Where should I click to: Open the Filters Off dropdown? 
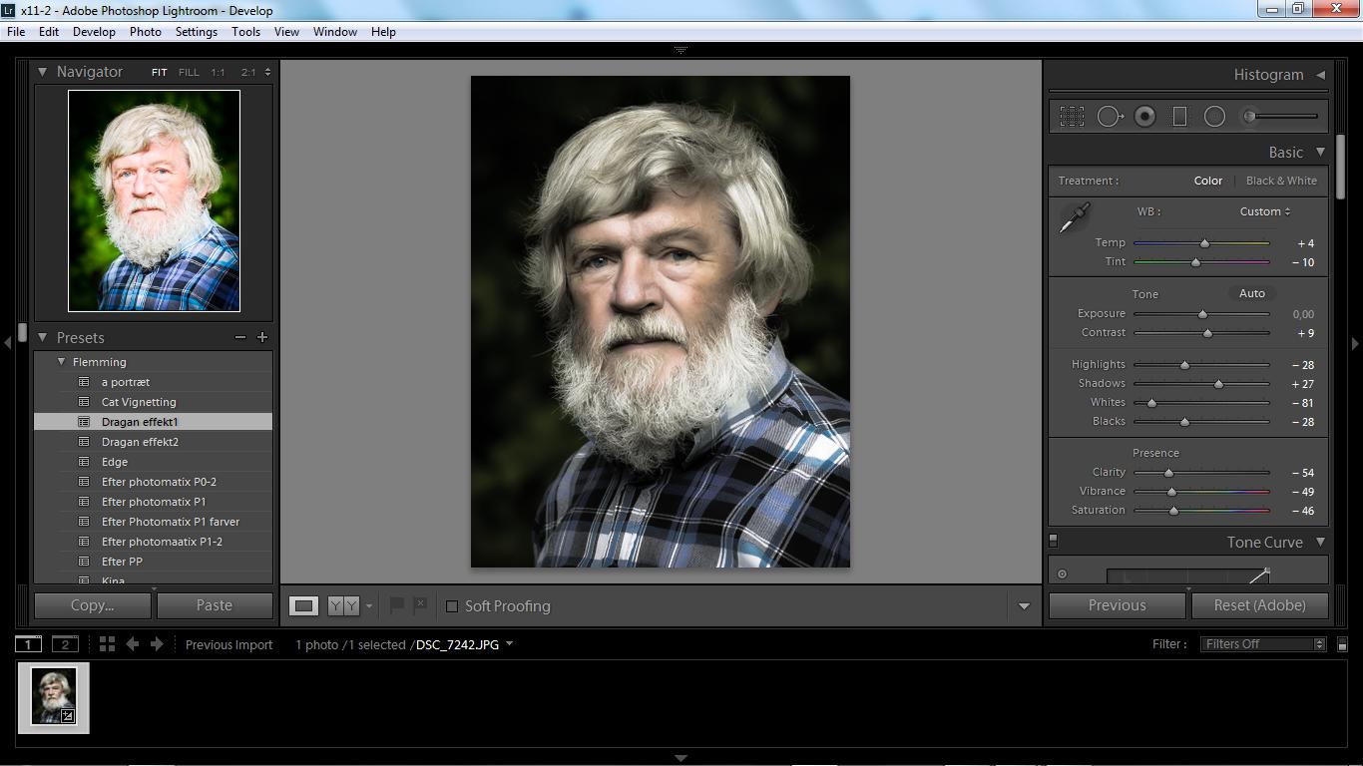point(1262,644)
